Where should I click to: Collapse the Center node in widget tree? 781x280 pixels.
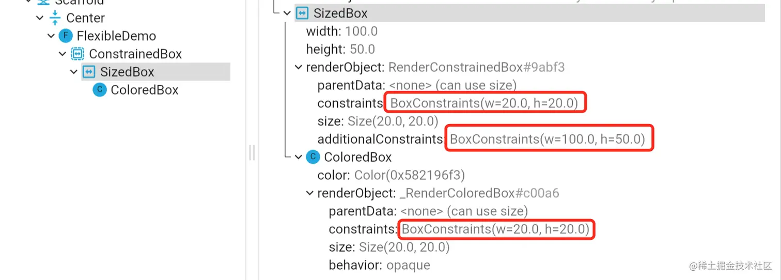click(x=40, y=18)
